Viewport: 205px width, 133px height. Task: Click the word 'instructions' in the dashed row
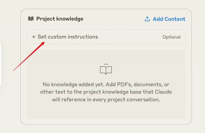(83, 37)
